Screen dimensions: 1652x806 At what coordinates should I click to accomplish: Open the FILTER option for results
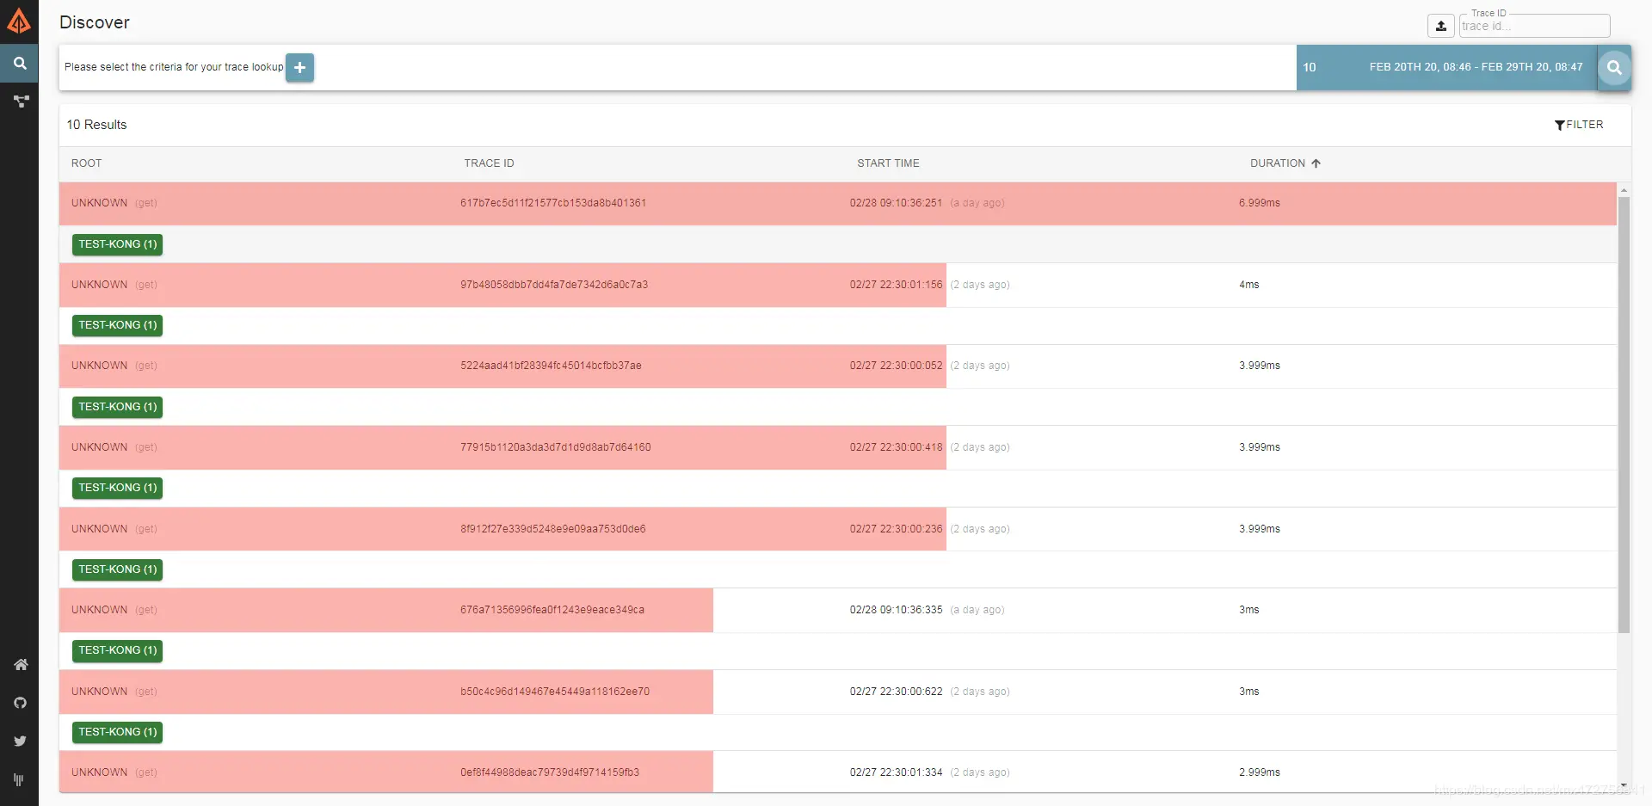point(1579,125)
